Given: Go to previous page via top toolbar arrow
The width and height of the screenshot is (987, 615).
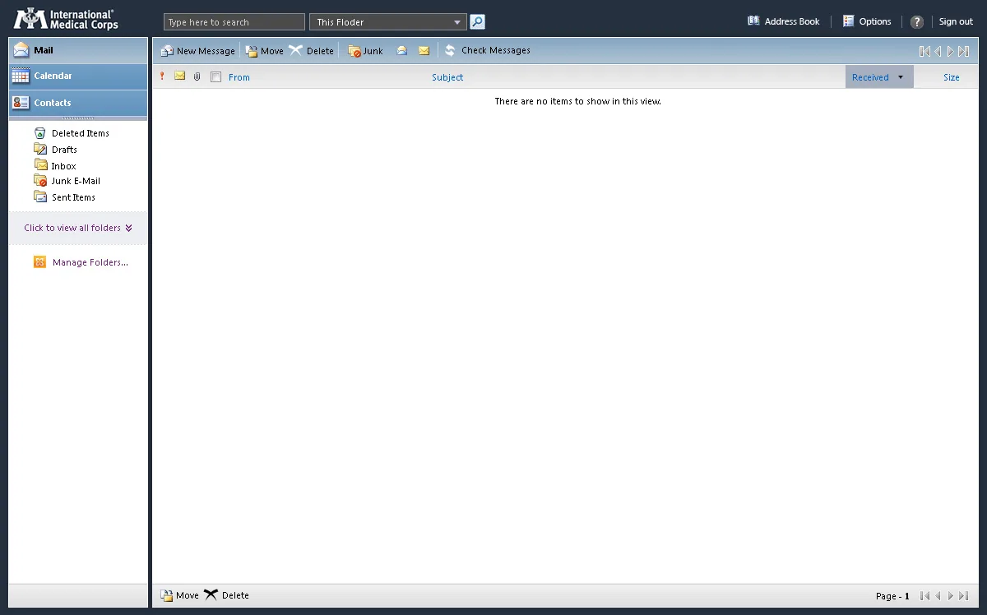Looking at the screenshot, I should (x=938, y=52).
